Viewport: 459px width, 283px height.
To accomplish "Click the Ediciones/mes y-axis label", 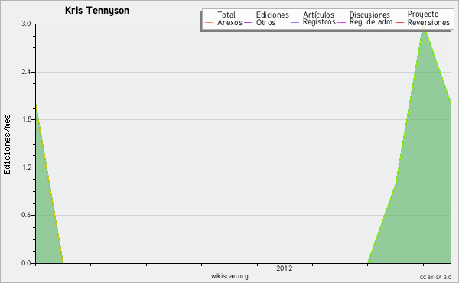I will click(x=7, y=144).
